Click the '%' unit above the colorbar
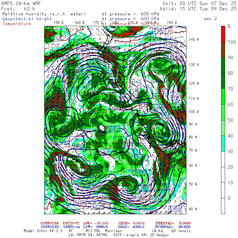Image resolution: width=238 pixels, height=238 pixels. tap(229, 26)
